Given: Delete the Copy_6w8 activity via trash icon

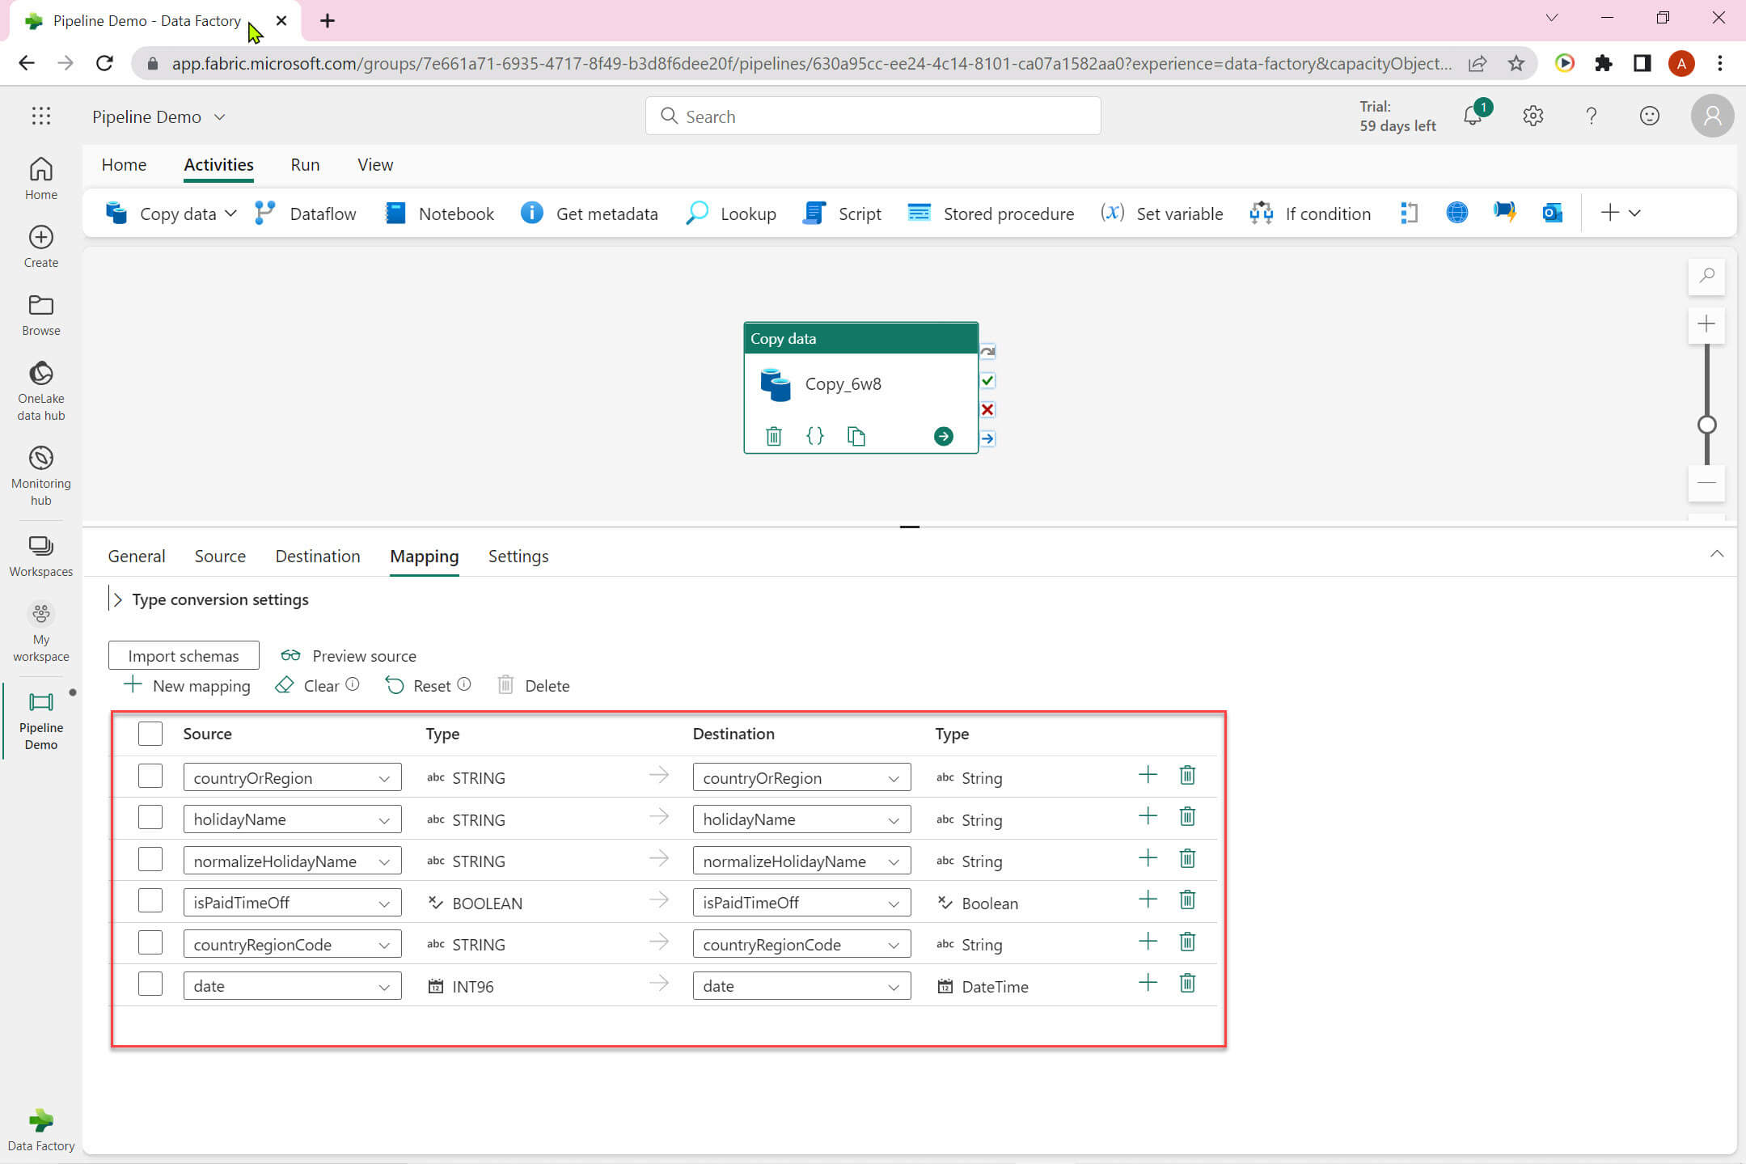Looking at the screenshot, I should tap(773, 436).
